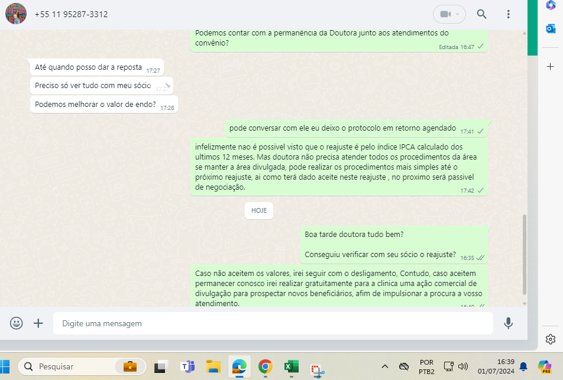Open the contact's profile picture
This screenshot has height=380, width=563.
(x=16, y=14)
